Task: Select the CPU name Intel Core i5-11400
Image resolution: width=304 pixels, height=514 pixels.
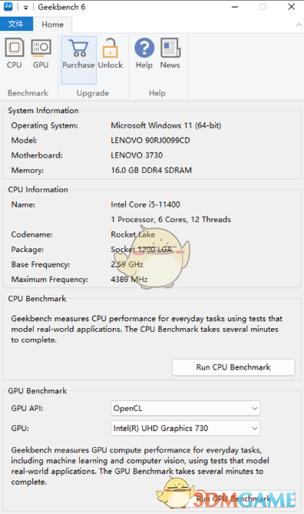Action: pyautogui.click(x=145, y=204)
